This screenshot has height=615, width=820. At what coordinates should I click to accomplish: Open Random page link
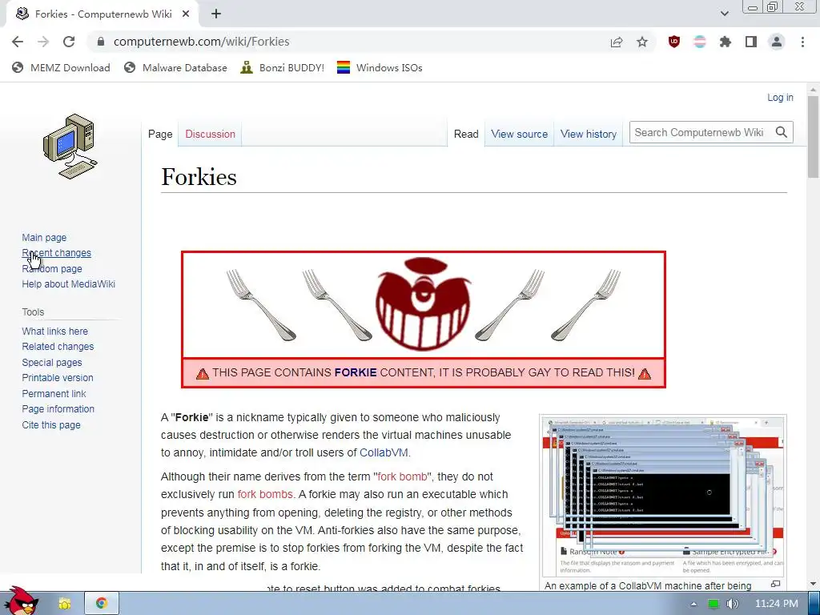point(52,269)
